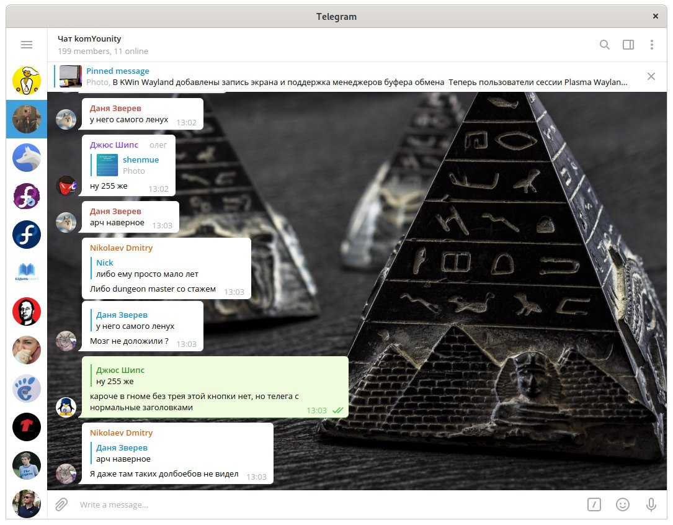The image size is (673, 525).
Task: Open the white wolf avatar chat
Action: (x=27, y=158)
